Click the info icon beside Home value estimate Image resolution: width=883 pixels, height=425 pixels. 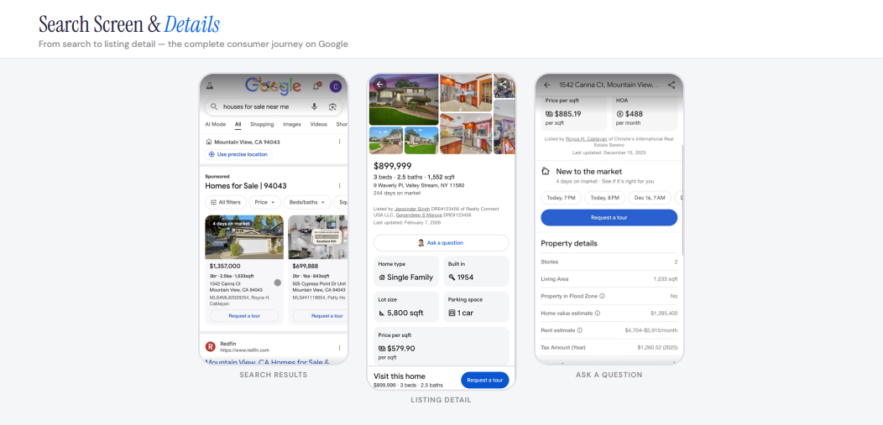click(598, 314)
